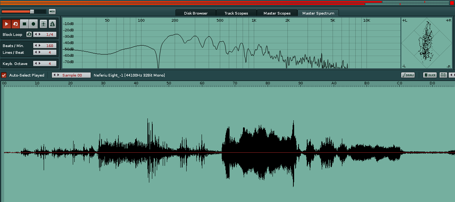Enable the Draw pencil tool
The width and height of the screenshot is (455, 202).
(408, 75)
